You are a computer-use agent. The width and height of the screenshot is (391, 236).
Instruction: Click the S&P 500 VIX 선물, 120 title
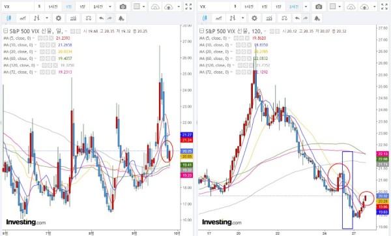point(234,31)
